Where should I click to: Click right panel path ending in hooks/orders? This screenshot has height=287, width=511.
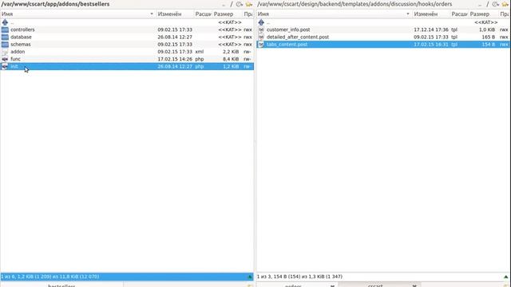(355, 4)
